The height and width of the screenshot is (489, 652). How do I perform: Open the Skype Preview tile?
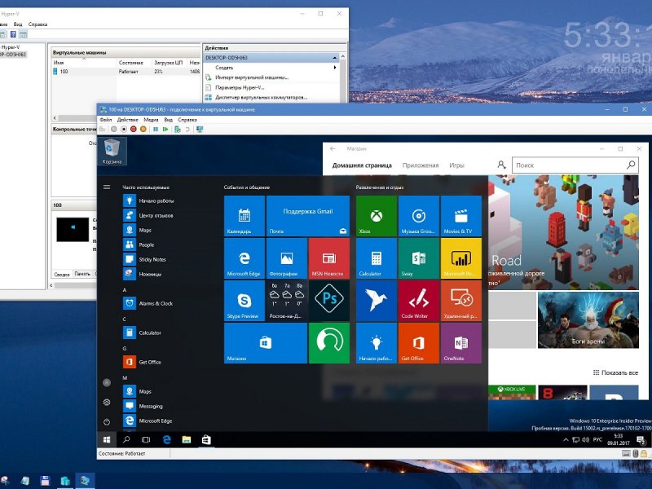point(244,301)
